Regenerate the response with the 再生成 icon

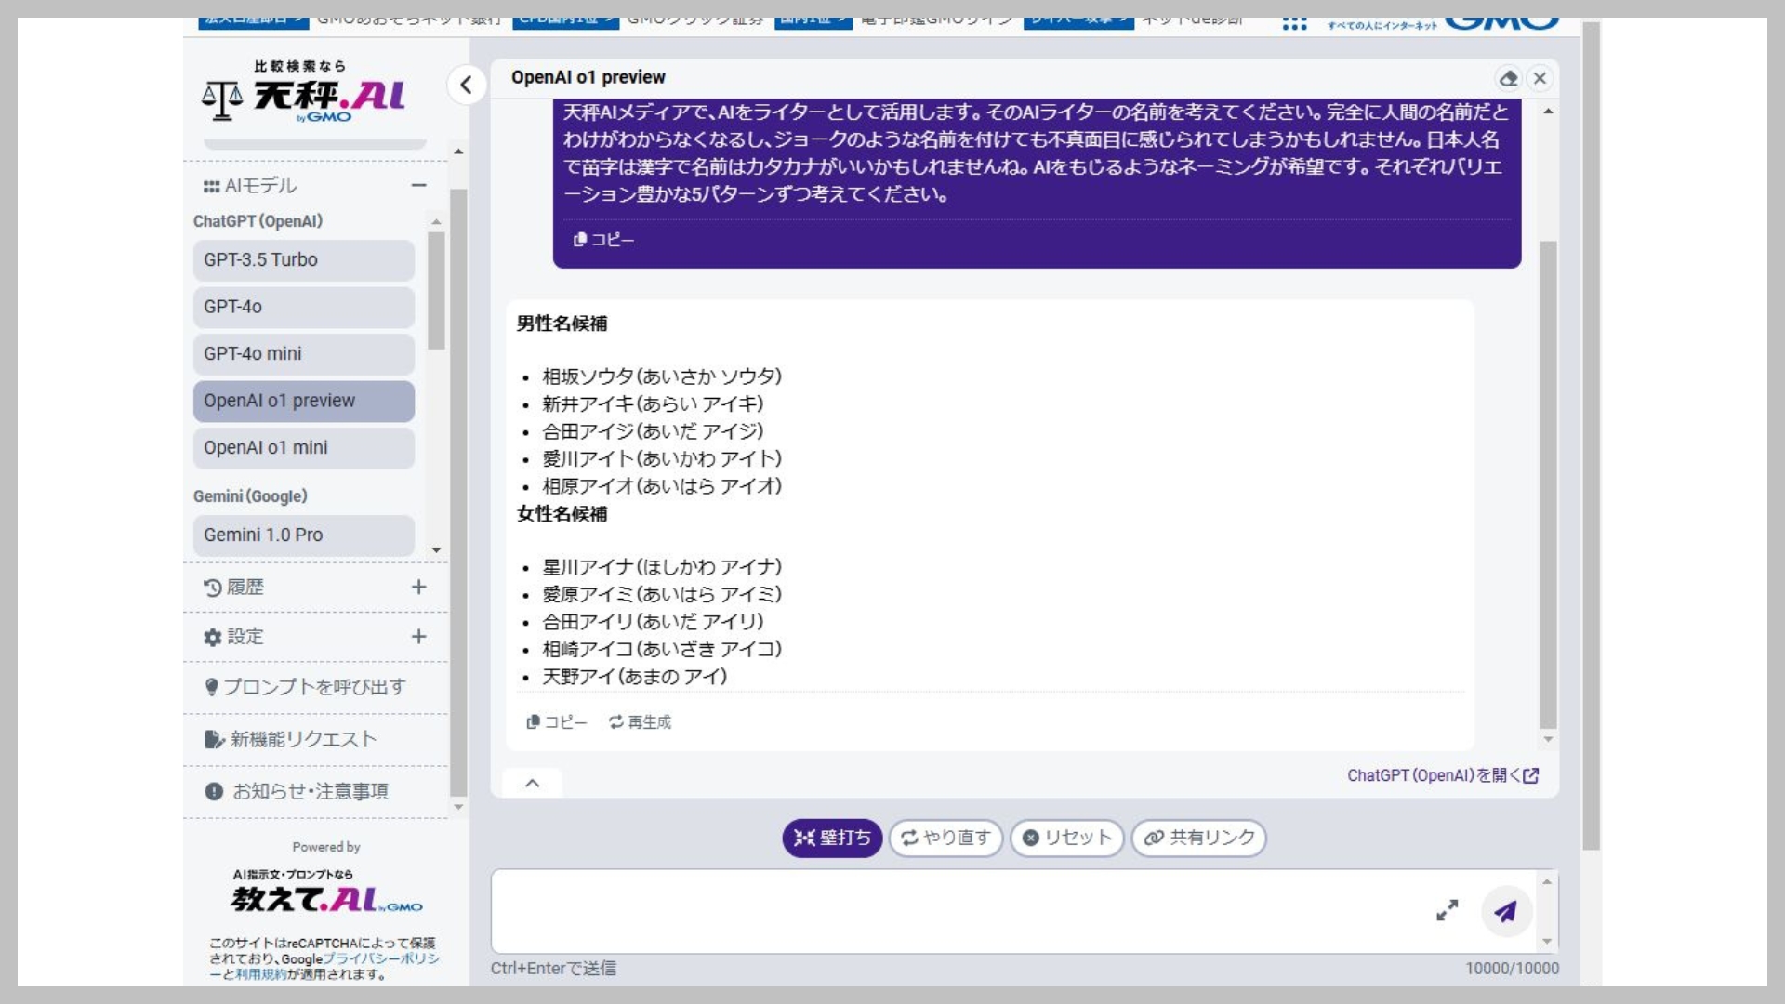click(x=640, y=721)
